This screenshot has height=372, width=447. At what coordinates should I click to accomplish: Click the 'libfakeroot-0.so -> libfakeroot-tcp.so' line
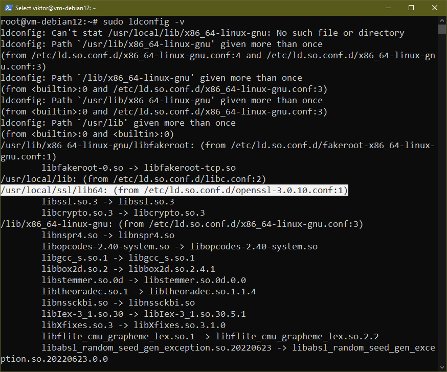(139, 168)
